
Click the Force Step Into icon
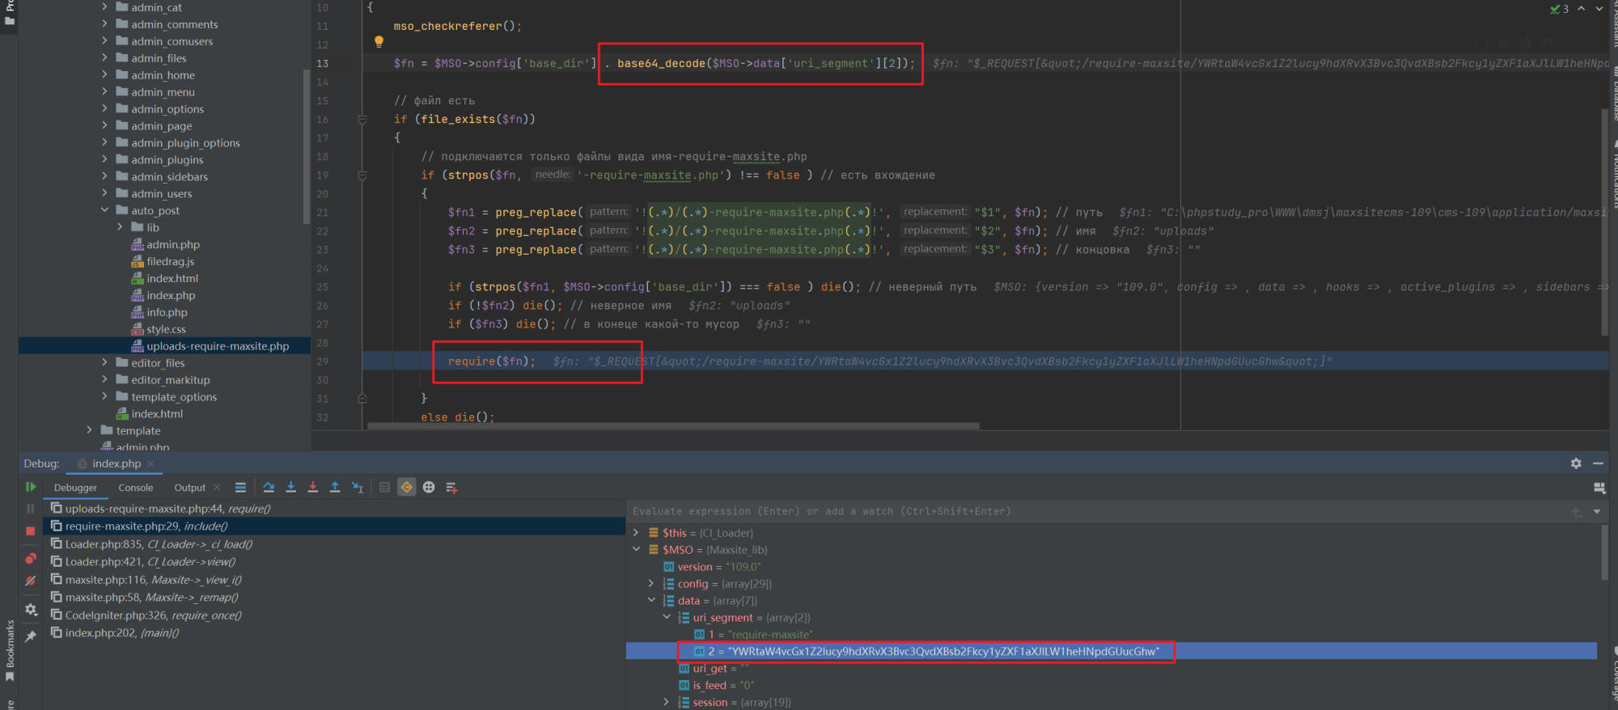[x=313, y=487]
